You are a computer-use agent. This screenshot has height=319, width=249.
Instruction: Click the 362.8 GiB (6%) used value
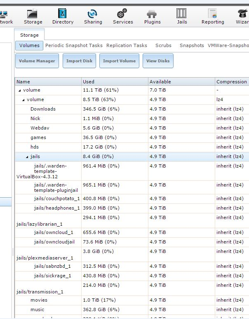coord(101,310)
